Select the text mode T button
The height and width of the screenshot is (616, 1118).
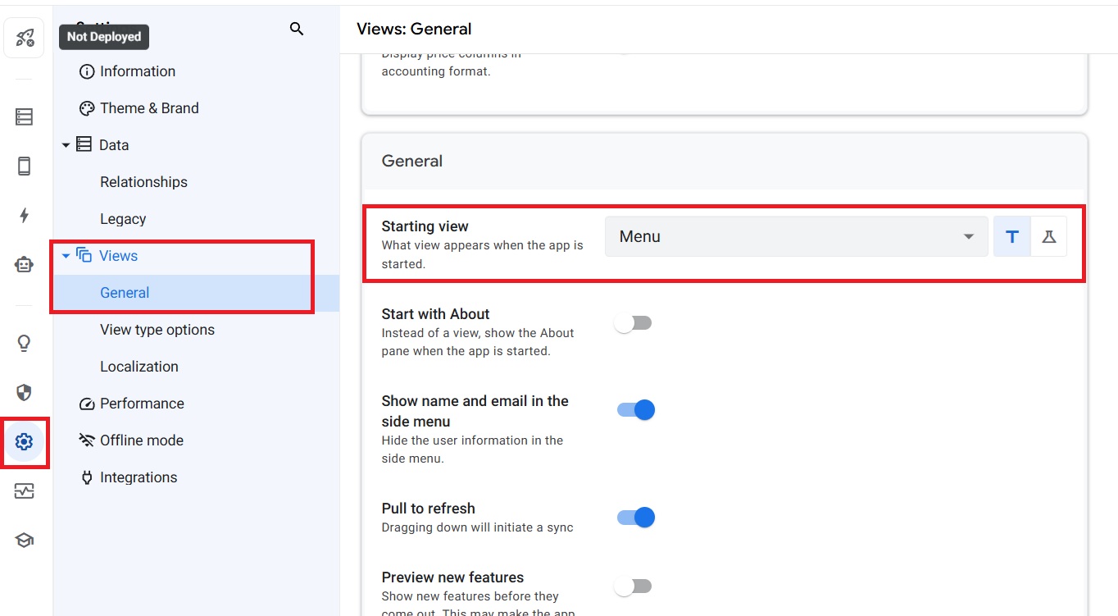pos(1012,237)
